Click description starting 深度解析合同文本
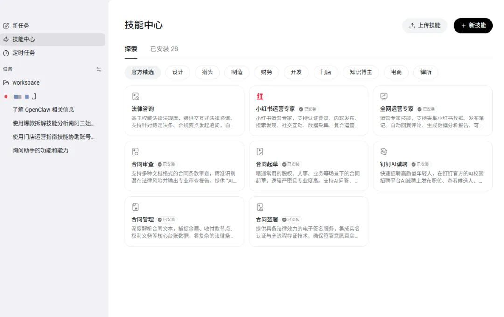This screenshot has width=504, height=317. 182,232
